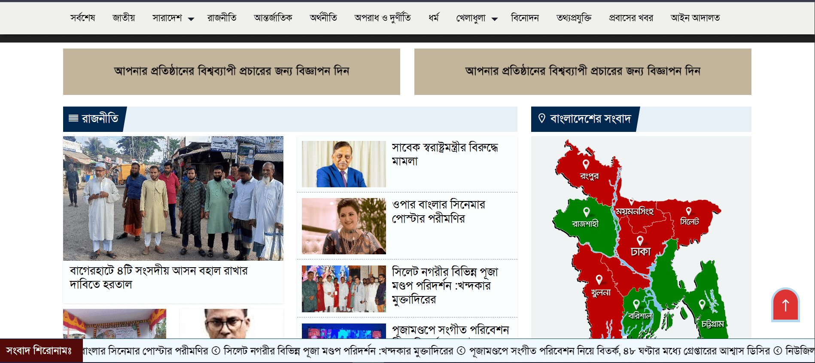Open headline সাবেক স্বরাষ্ট্রমন্ত্রীর বিরুদ্ধে মামলা
Screen dimensions: 815x363
click(x=445, y=154)
